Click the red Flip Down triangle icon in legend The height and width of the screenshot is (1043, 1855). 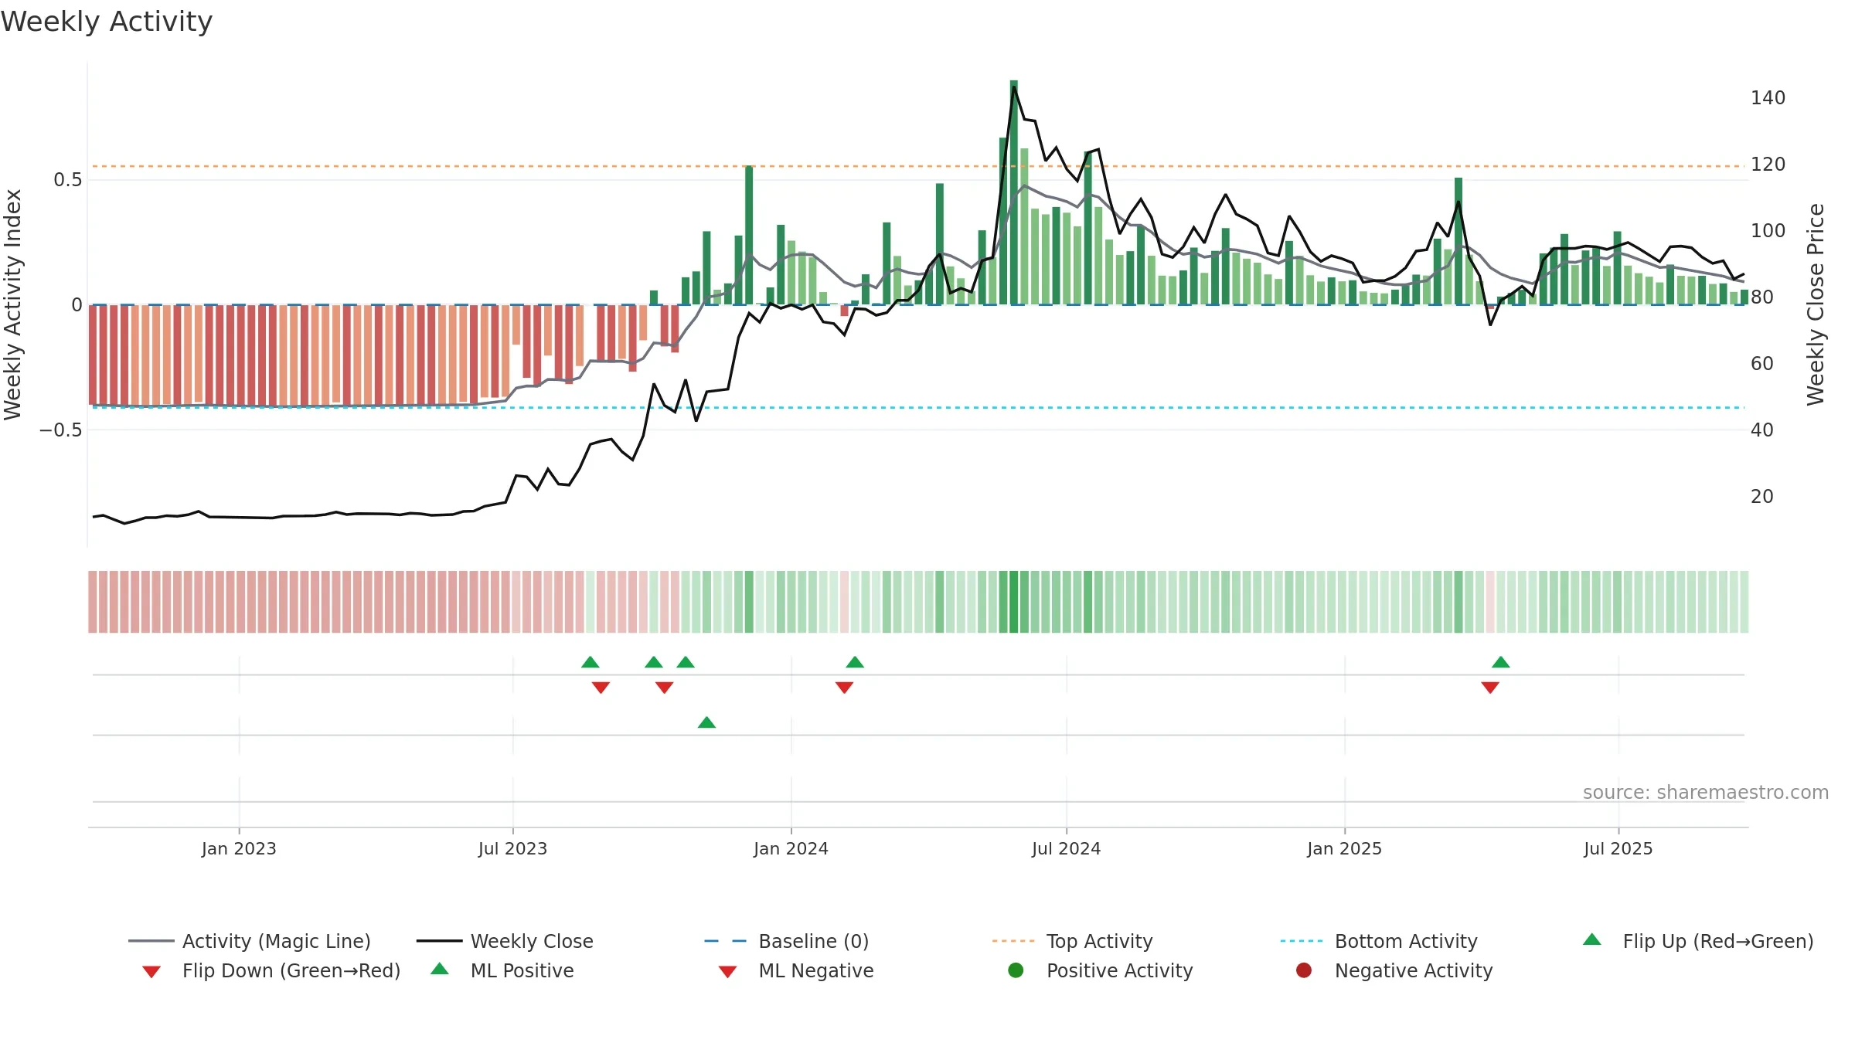point(151,972)
